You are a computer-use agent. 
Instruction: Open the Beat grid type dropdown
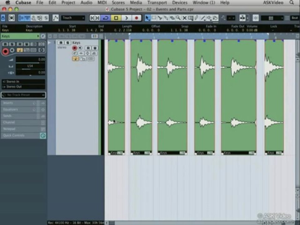click(x=295, y=18)
